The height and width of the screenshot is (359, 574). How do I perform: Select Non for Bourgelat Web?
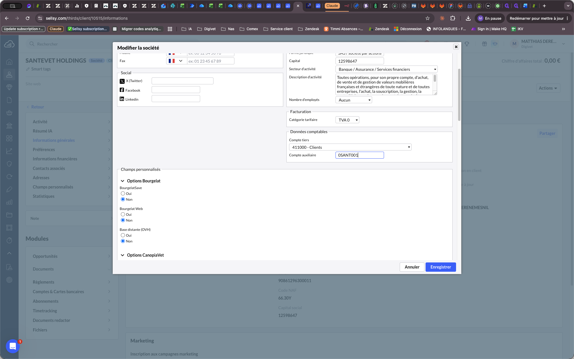tap(123, 220)
